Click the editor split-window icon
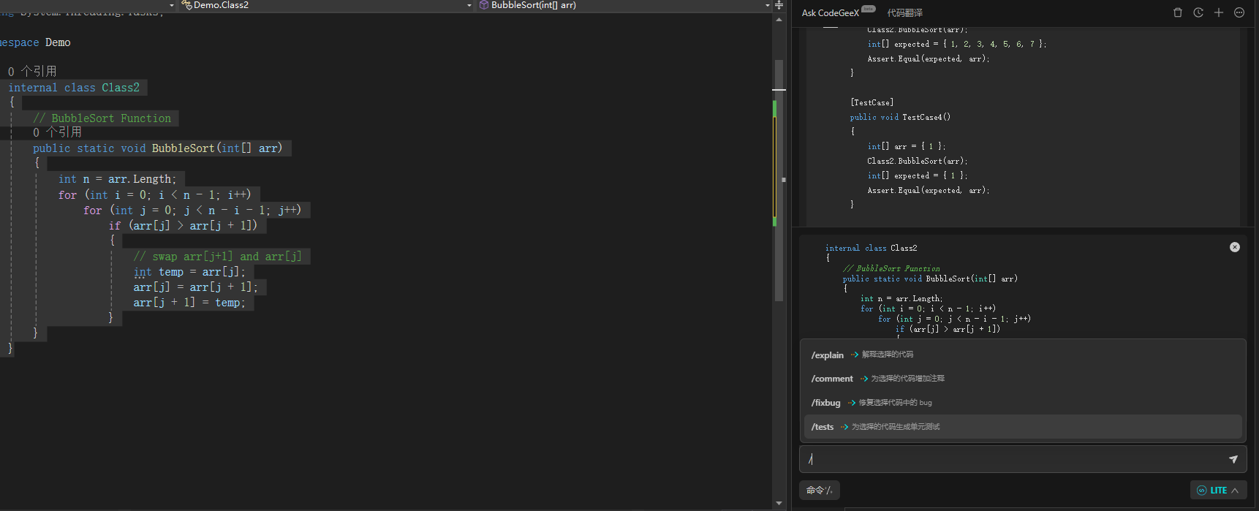 (x=779, y=5)
